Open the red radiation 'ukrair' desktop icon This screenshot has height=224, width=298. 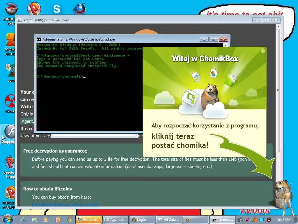pyautogui.click(x=10, y=104)
